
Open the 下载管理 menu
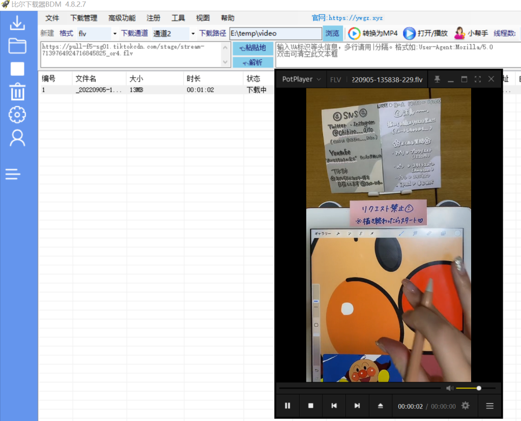point(84,18)
